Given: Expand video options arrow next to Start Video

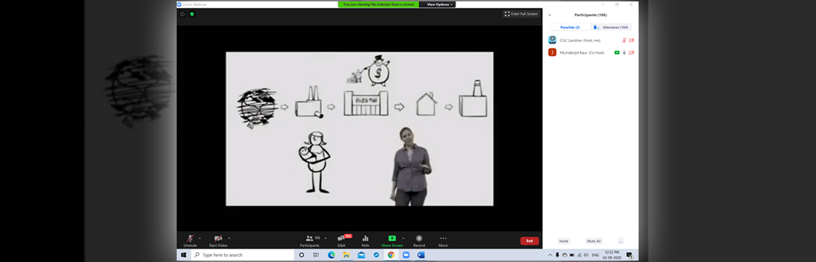Looking at the screenshot, I should [229, 238].
